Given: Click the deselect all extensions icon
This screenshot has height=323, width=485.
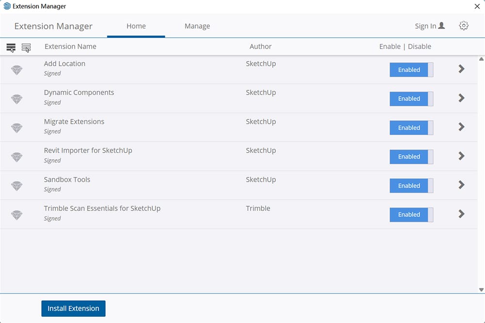Looking at the screenshot, I should pyautogui.click(x=26, y=47).
